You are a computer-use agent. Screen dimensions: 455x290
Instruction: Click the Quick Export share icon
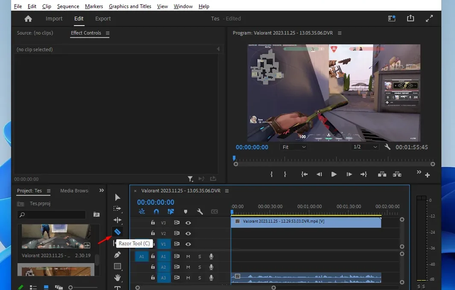coord(410,18)
